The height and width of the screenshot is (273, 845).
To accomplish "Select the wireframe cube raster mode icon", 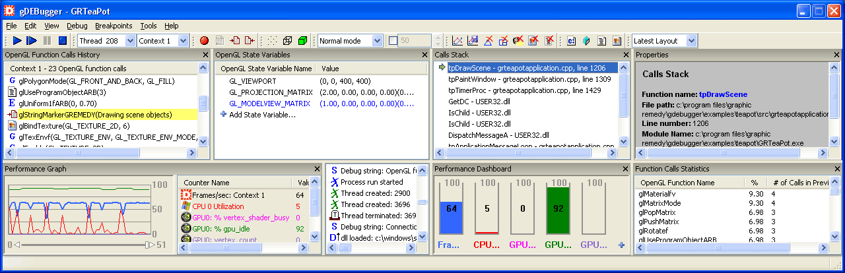I will 288,41.
